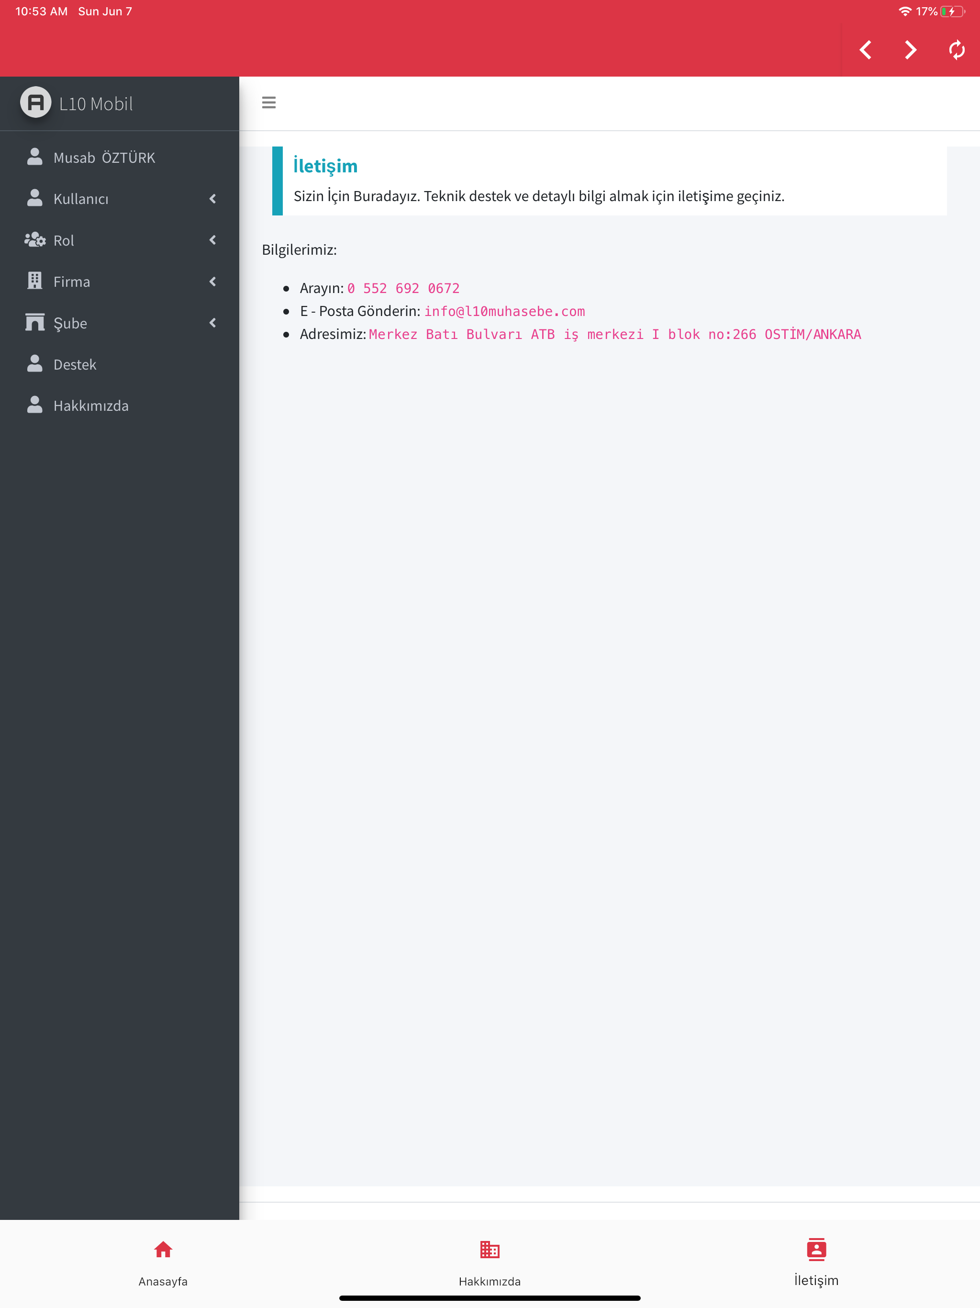Click the 'Bilgilerimiz:' label
The height and width of the screenshot is (1308, 980).
coord(299,249)
